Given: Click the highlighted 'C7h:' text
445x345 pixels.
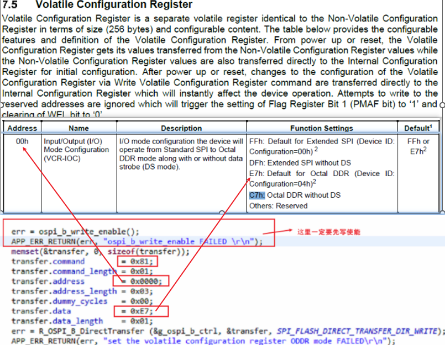Looking at the screenshot, I should [257, 195].
